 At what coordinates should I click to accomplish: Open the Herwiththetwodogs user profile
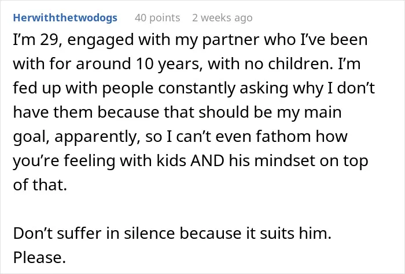pos(65,18)
